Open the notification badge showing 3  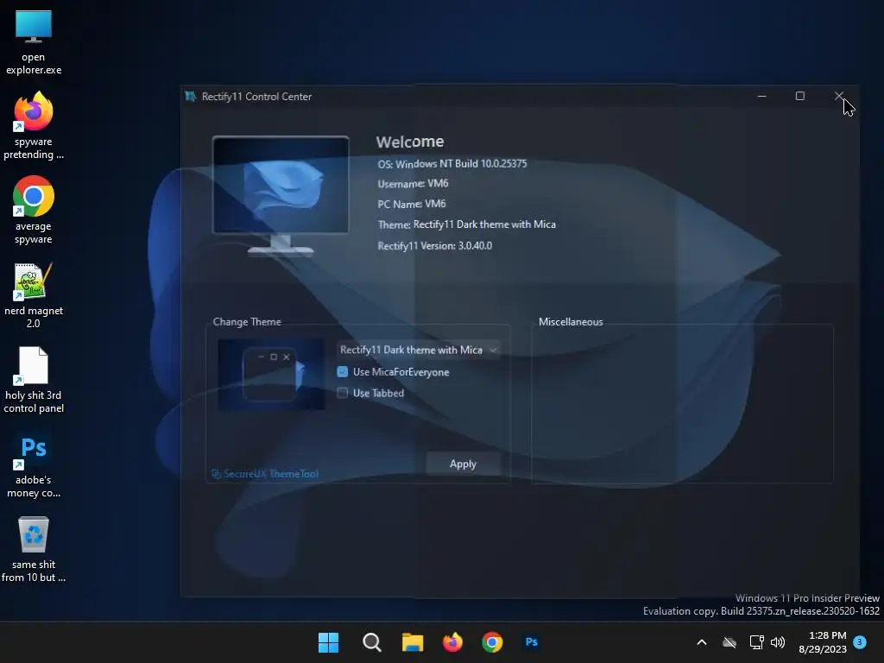tap(860, 642)
